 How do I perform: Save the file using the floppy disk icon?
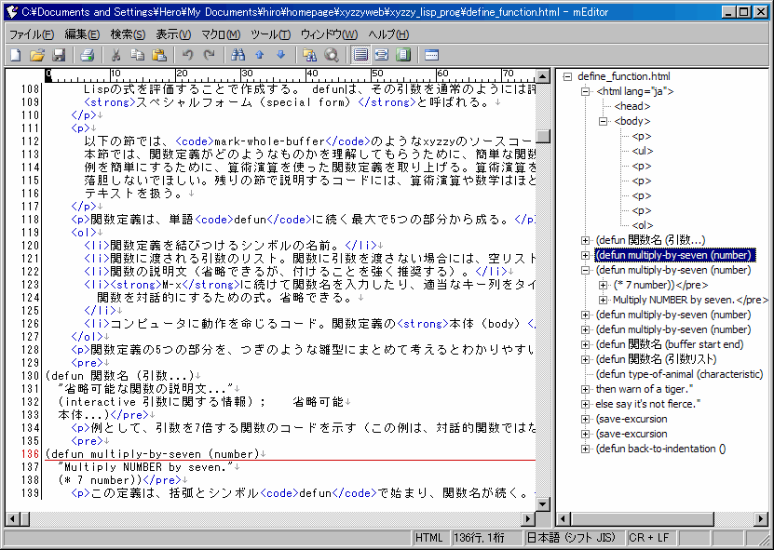58,55
